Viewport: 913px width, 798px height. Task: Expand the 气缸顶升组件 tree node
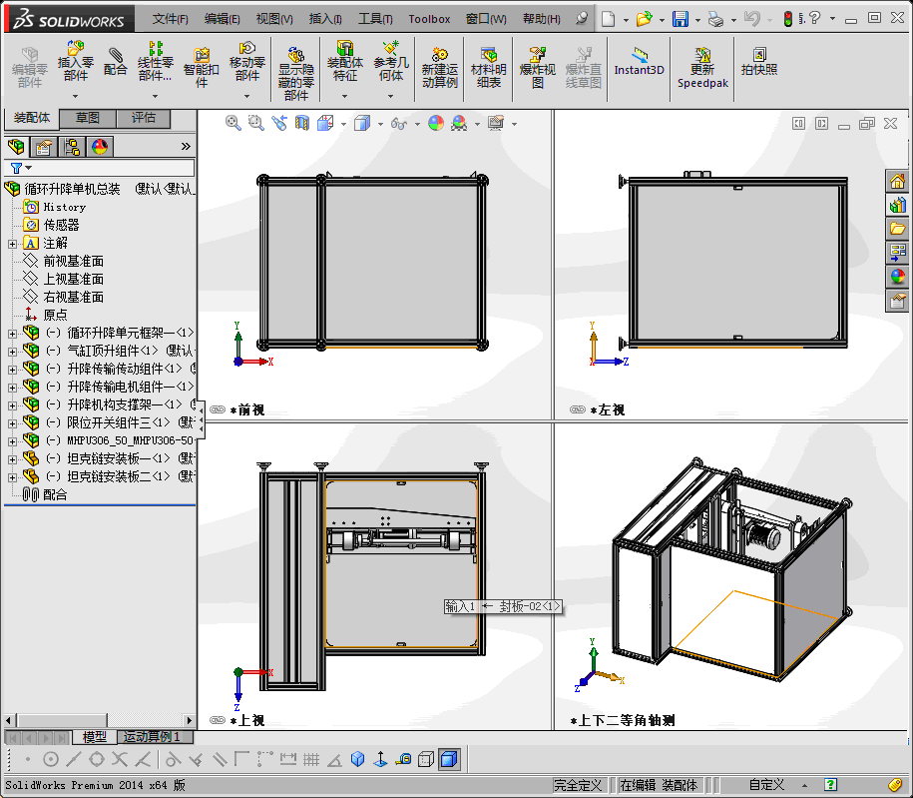12,352
